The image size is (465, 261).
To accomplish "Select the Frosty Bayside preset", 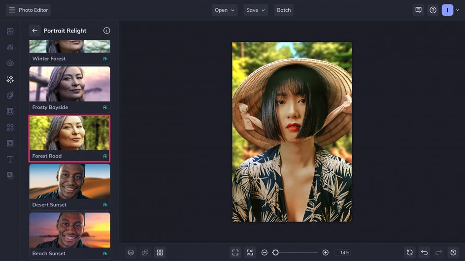I will point(69,90).
